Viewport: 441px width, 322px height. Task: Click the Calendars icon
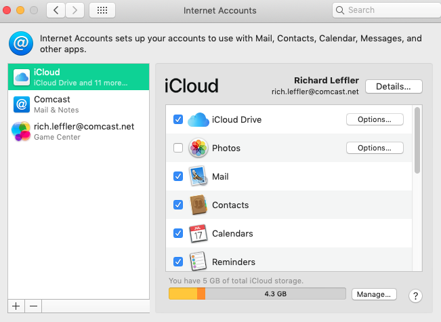pos(198,234)
